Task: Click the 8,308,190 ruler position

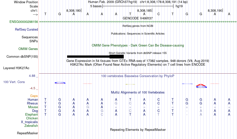Action: [215, 11]
